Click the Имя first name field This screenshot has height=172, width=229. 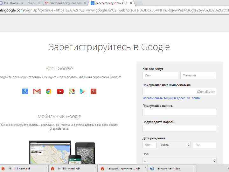[x=160, y=75]
